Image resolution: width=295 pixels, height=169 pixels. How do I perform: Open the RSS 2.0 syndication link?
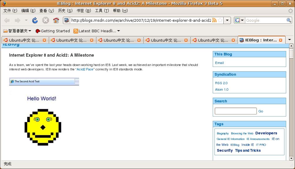click(x=221, y=83)
